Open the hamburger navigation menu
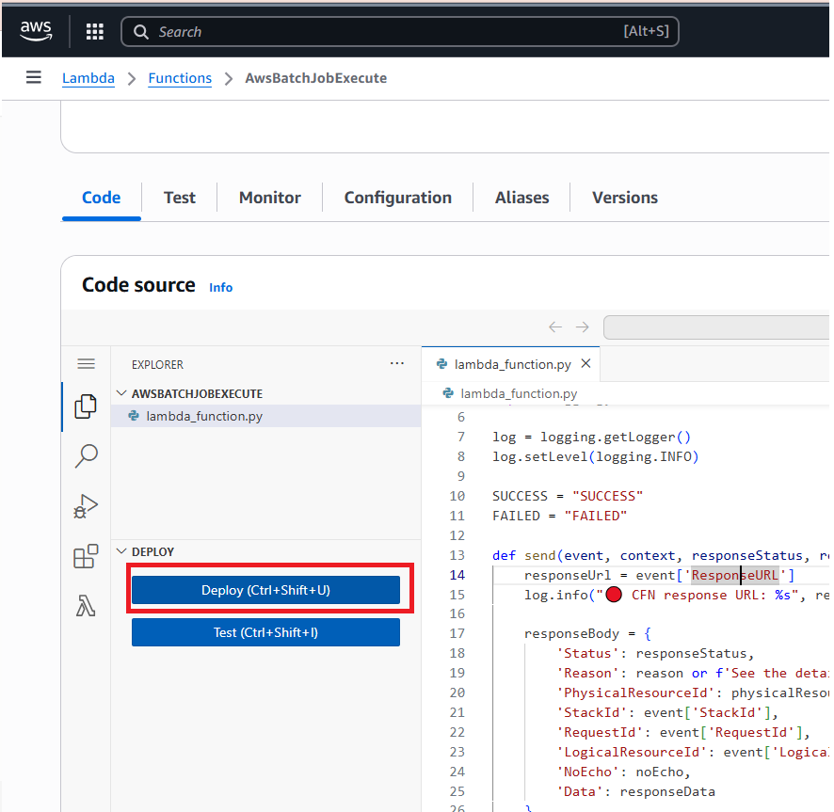Screen dimensions: 834x812 34,78
